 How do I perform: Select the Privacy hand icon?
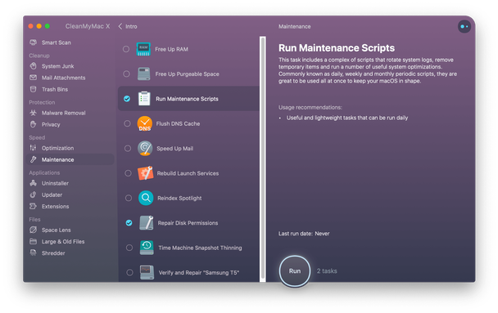click(33, 124)
